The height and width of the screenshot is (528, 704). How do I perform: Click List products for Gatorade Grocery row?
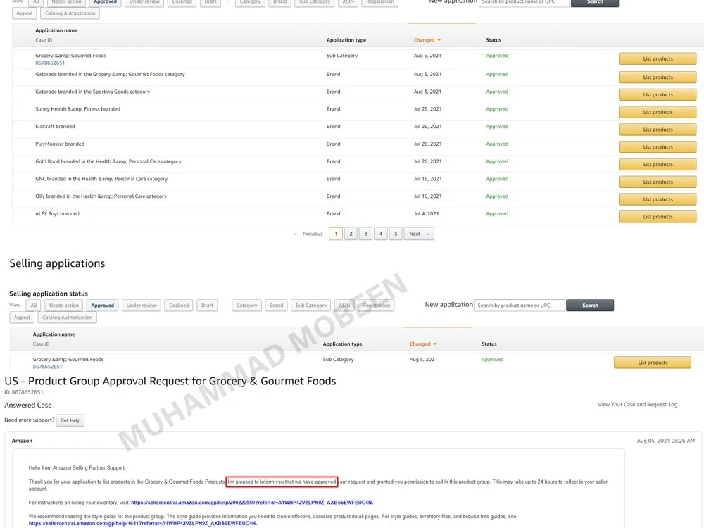pyautogui.click(x=658, y=77)
